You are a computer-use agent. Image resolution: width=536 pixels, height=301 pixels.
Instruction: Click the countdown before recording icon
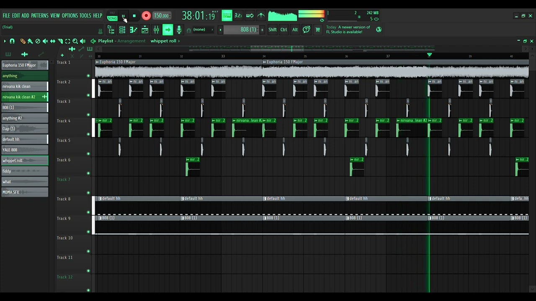point(238,15)
